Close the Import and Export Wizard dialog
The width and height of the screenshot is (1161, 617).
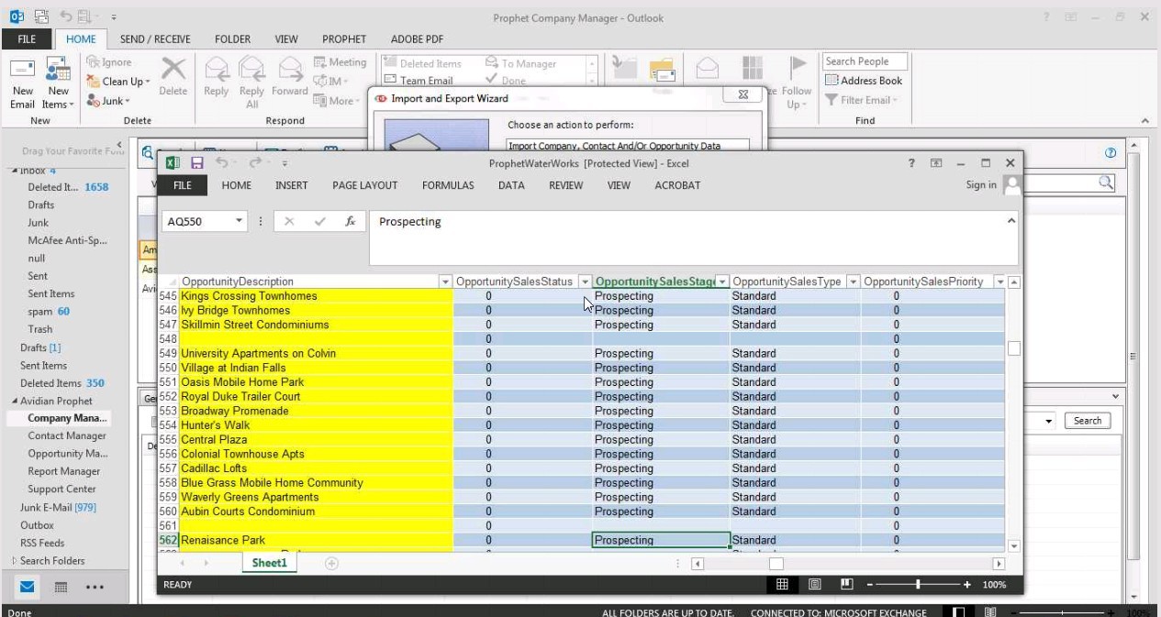pyautogui.click(x=743, y=94)
